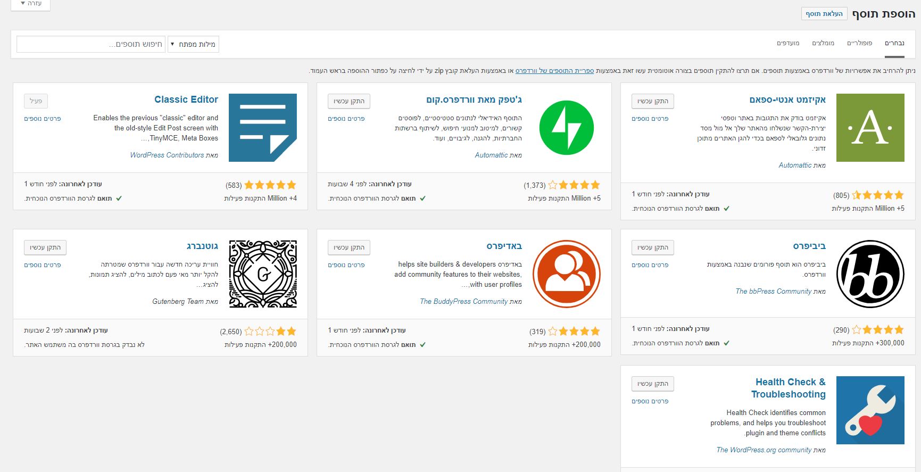This screenshot has width=921, height=472.
Task: Install Health Check & Troubleshooting now
Action: 653,384
